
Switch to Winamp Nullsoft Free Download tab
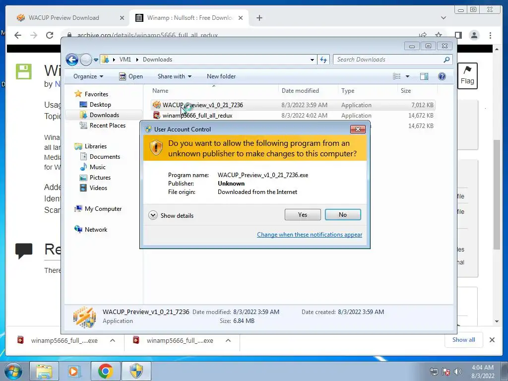coord(190,18)
